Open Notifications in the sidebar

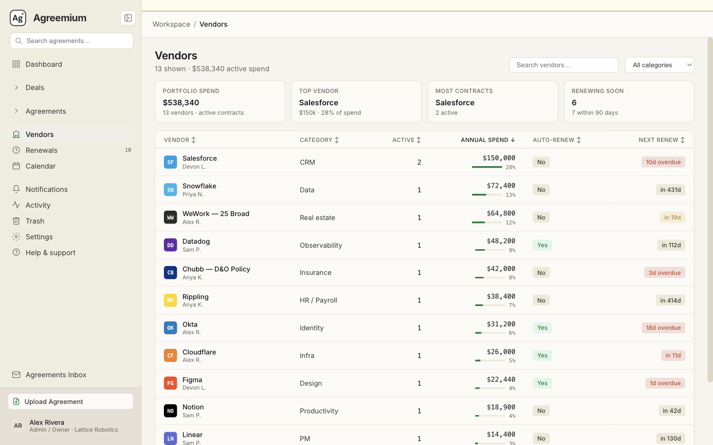coord(72,189)
